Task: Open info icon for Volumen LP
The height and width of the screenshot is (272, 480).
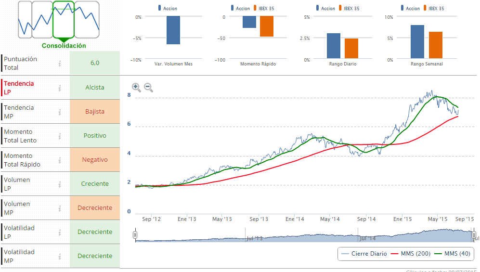Action: [60, 184]
